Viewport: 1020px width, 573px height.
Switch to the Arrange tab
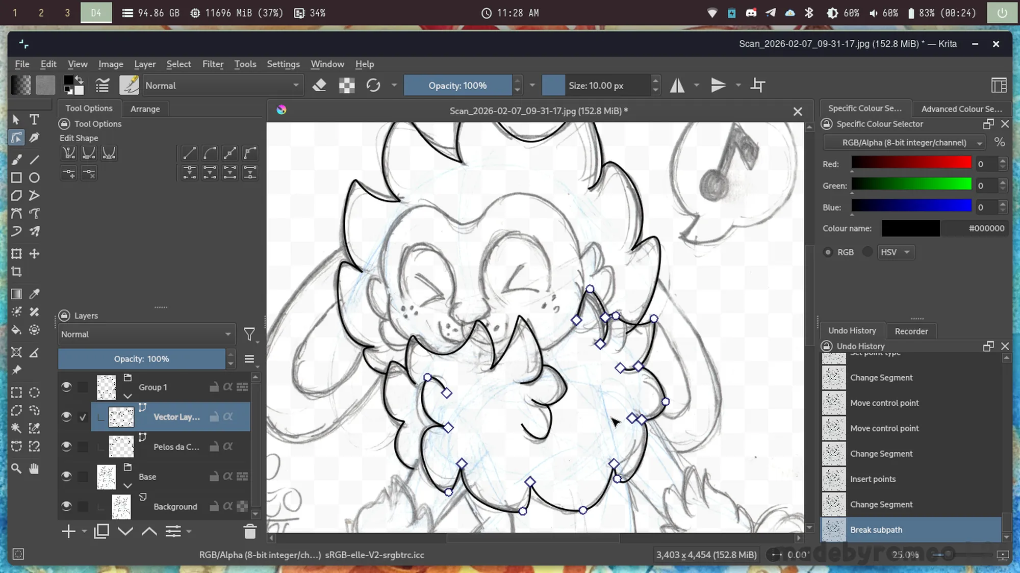coord(145,109)
